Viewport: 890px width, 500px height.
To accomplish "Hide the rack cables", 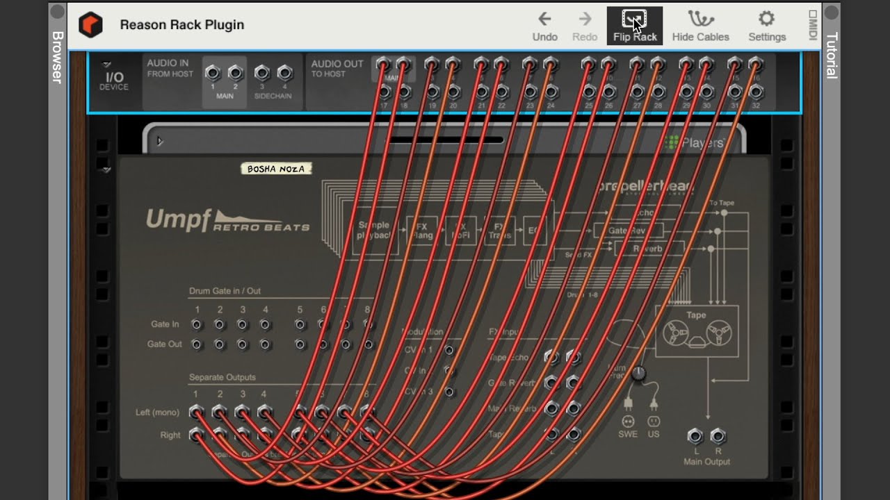I will click(x=700, y=26).
